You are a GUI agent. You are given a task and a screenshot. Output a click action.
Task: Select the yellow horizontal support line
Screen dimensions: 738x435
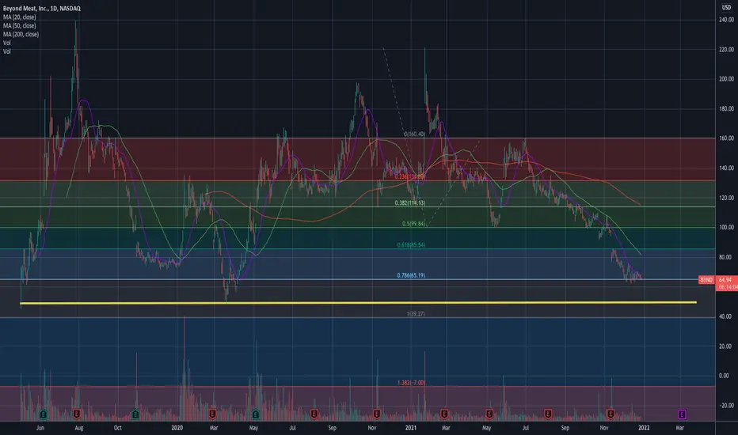(x=358, y=303)
